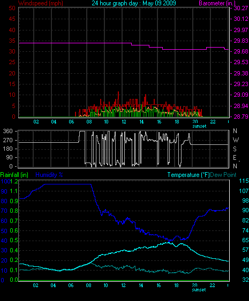The height and width of the screenshot is (301, 249).
Task: Select the temperature axis value 98
Action: [245, 200]
